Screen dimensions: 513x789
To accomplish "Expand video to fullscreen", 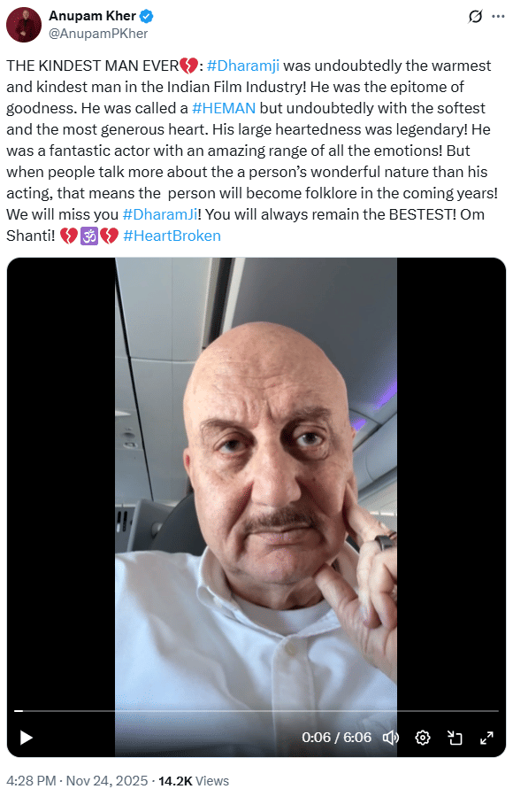I will (486, 738).
